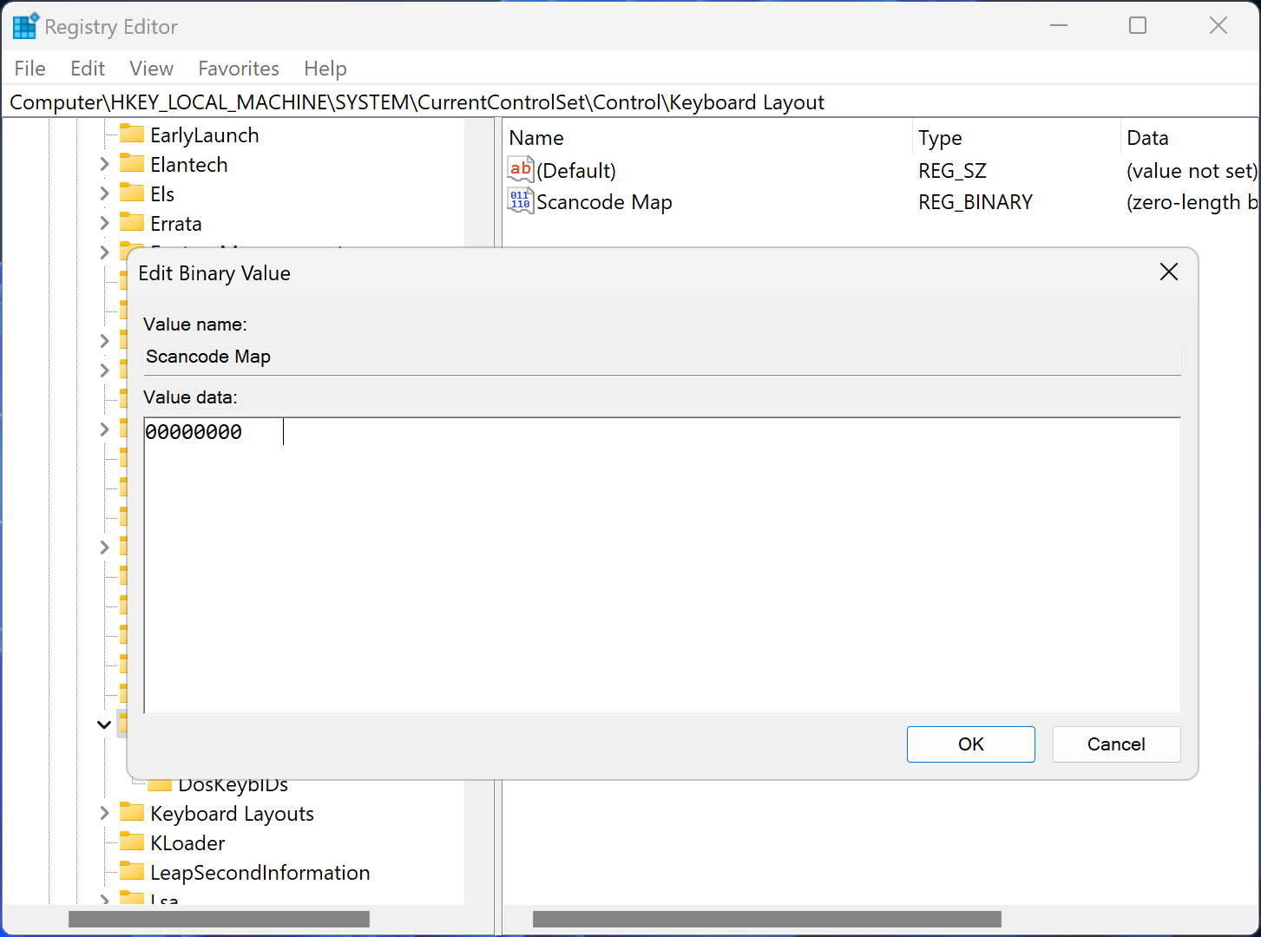Close the Edit Binary Value dialog
This screenshot has width=1261, height=937.
tap(1169, 272)
